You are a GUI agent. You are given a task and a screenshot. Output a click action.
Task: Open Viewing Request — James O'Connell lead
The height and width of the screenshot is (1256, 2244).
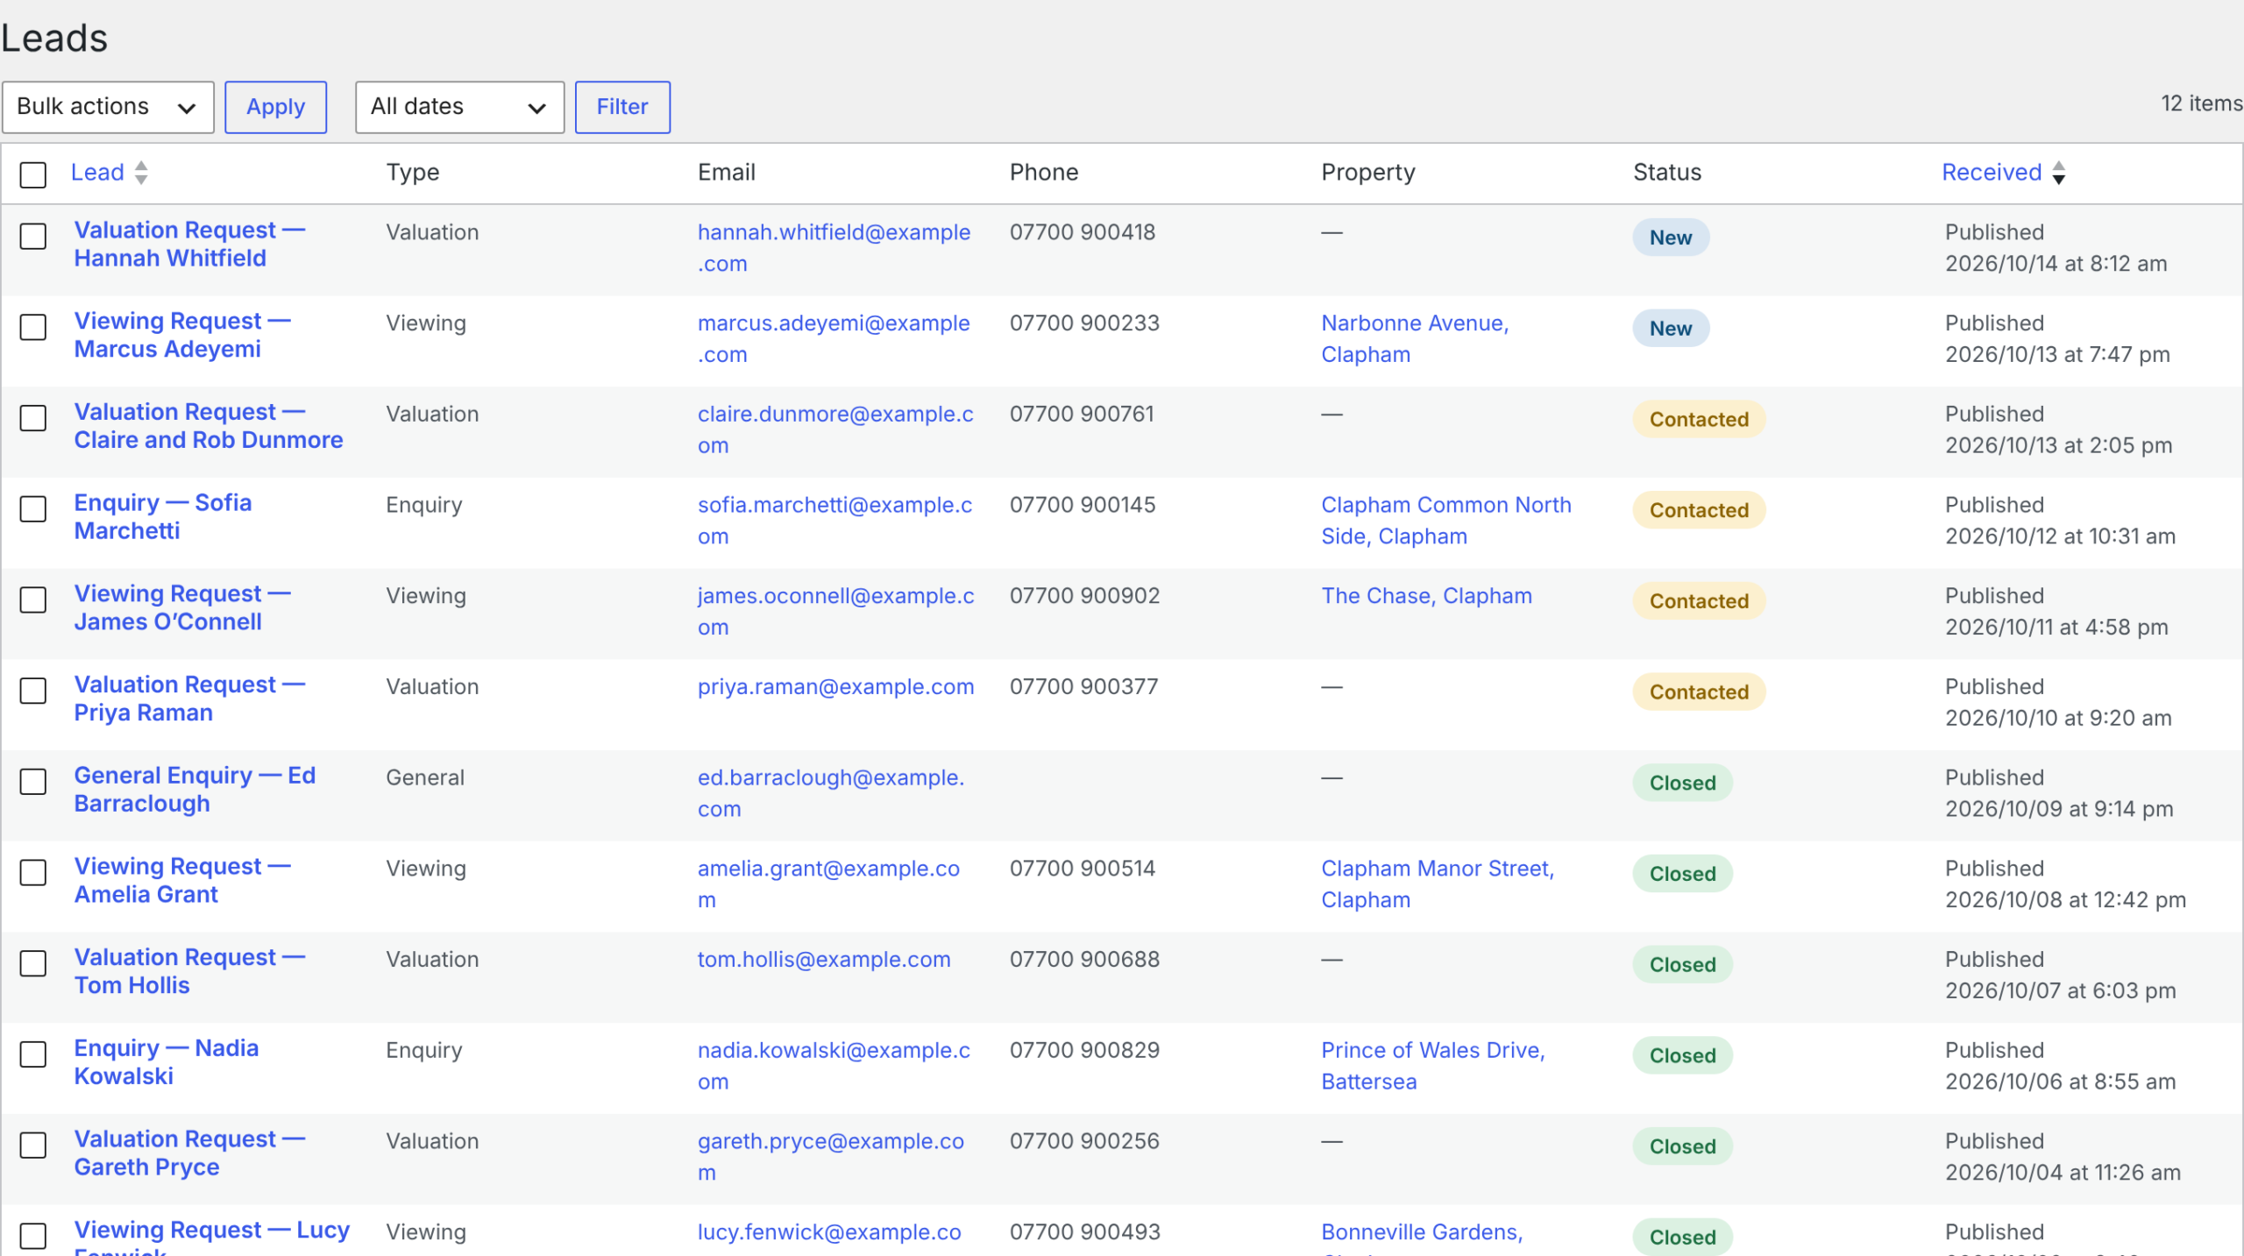[182, 607]
